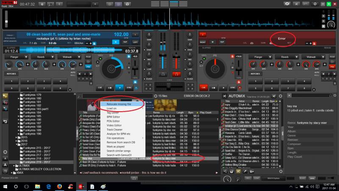The width and height of the screenshot is (339, 191).
Task: Start playback on deck 2
Action: (223, 88)
